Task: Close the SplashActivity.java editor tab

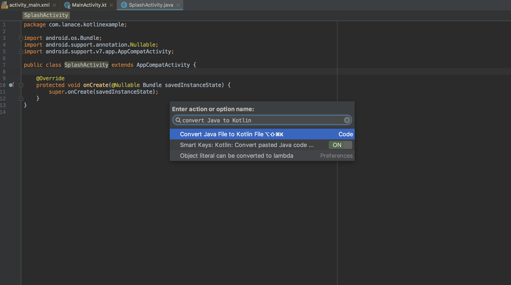Action: click(x=178, y=5)
